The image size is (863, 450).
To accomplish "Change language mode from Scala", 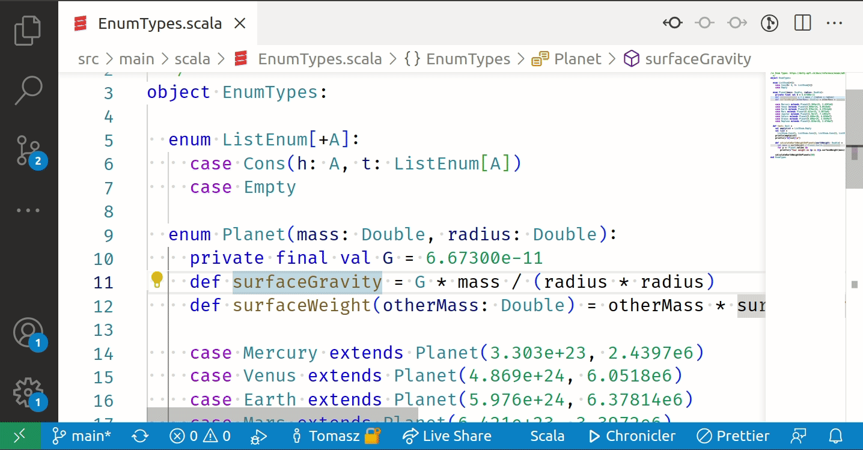I will coord(547,436).
